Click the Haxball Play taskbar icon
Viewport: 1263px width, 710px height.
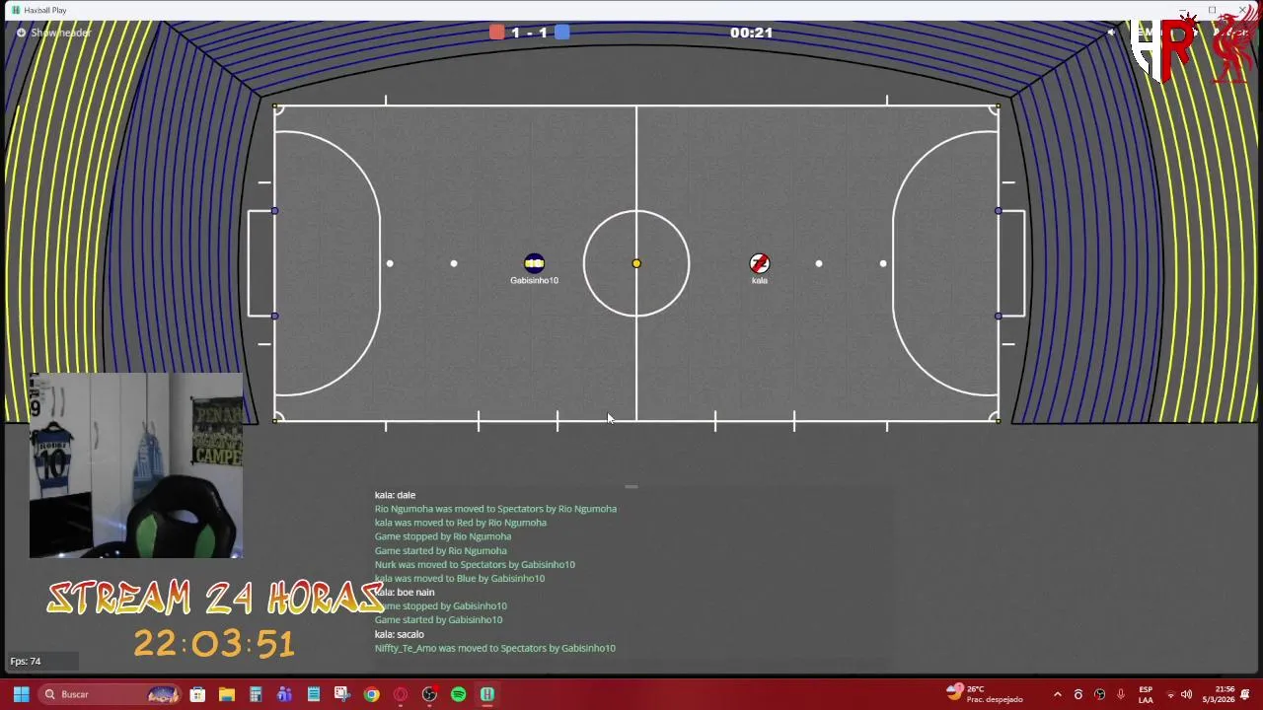tap(486, 694)
